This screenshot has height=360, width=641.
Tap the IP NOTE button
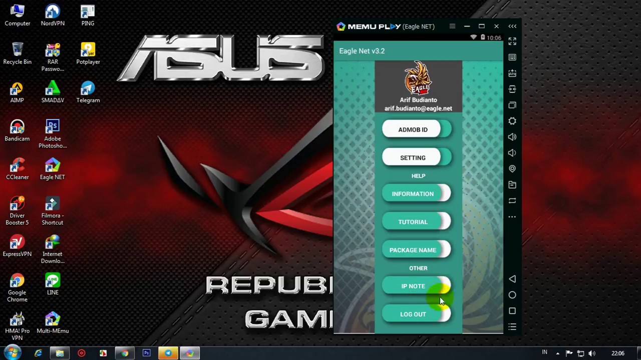click(x=417, y=286)
